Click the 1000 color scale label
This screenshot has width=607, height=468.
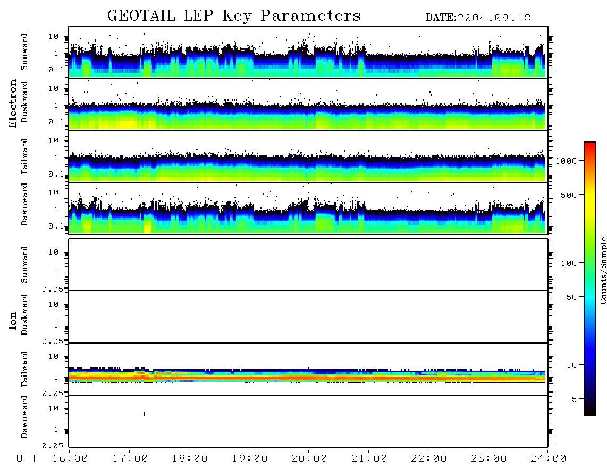click(567, 161)
